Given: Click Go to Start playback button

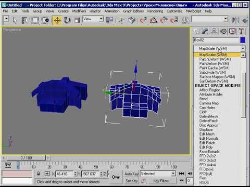Looking at the screenshot, I should 181,173.
